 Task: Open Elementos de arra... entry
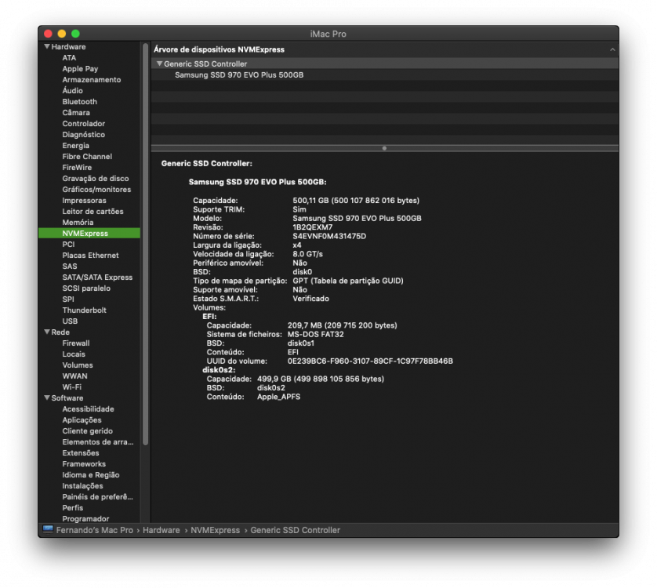(x=98, y=441)
